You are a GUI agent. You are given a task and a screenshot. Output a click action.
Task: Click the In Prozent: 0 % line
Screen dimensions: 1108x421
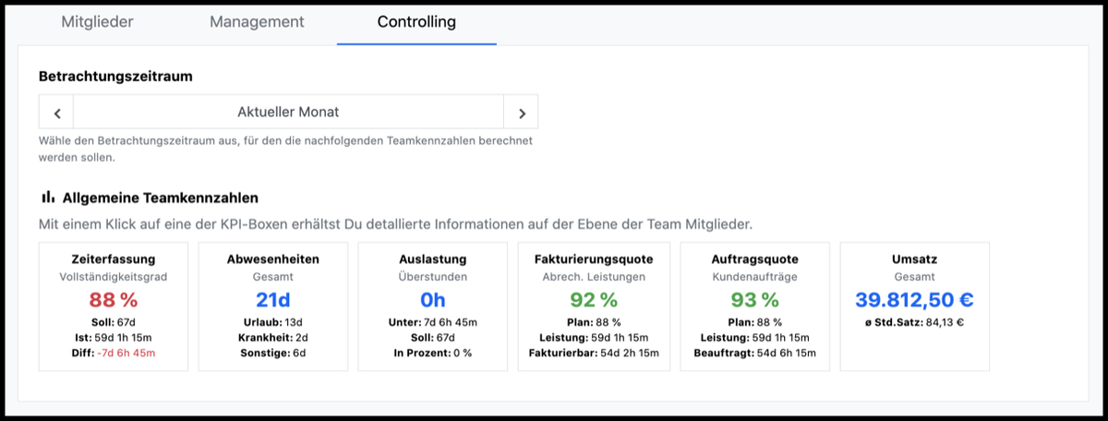tap(433, 353)
